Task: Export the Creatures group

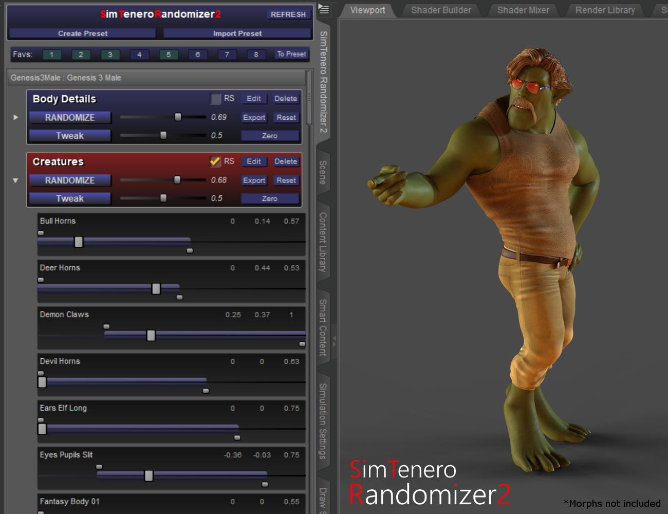Action: coord(254,180)
